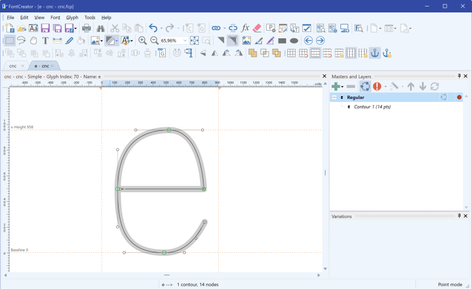The image size is (472, 290).
Task: Toggle the rectangle selection mode
Action: point(9,40)
